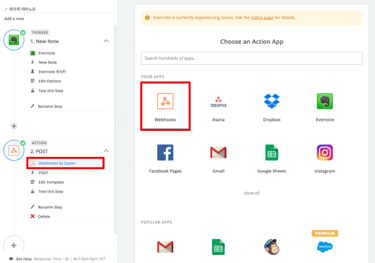Image resolution: width=375 pixels, height=263 pixels.
Task: Select Gmail icon in Popular Apps
Action: tap(165, 247)
